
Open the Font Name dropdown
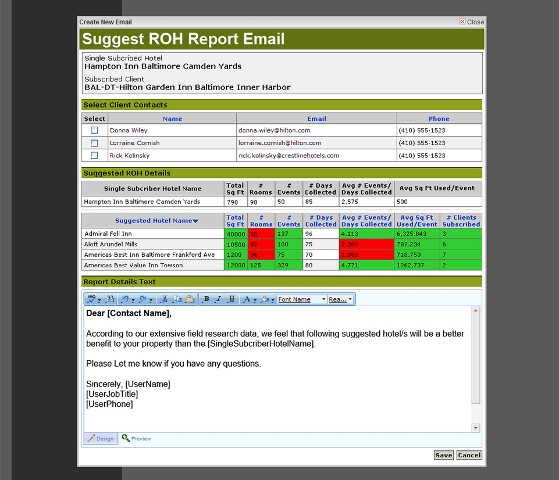pyautogui.click(x=302, y=299)
